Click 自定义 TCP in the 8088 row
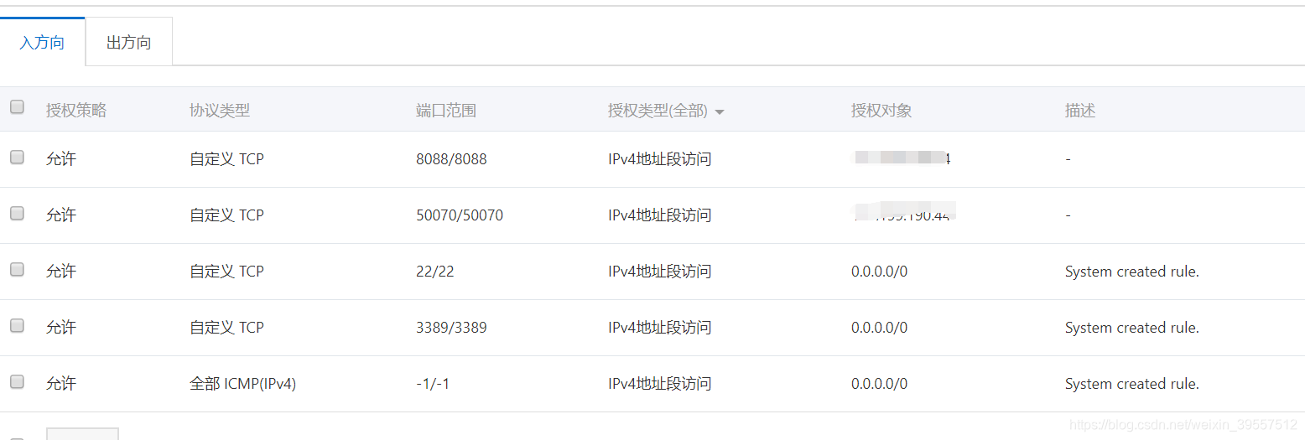This screenshot has width=1305, height=440. click(x=226, y=159)
